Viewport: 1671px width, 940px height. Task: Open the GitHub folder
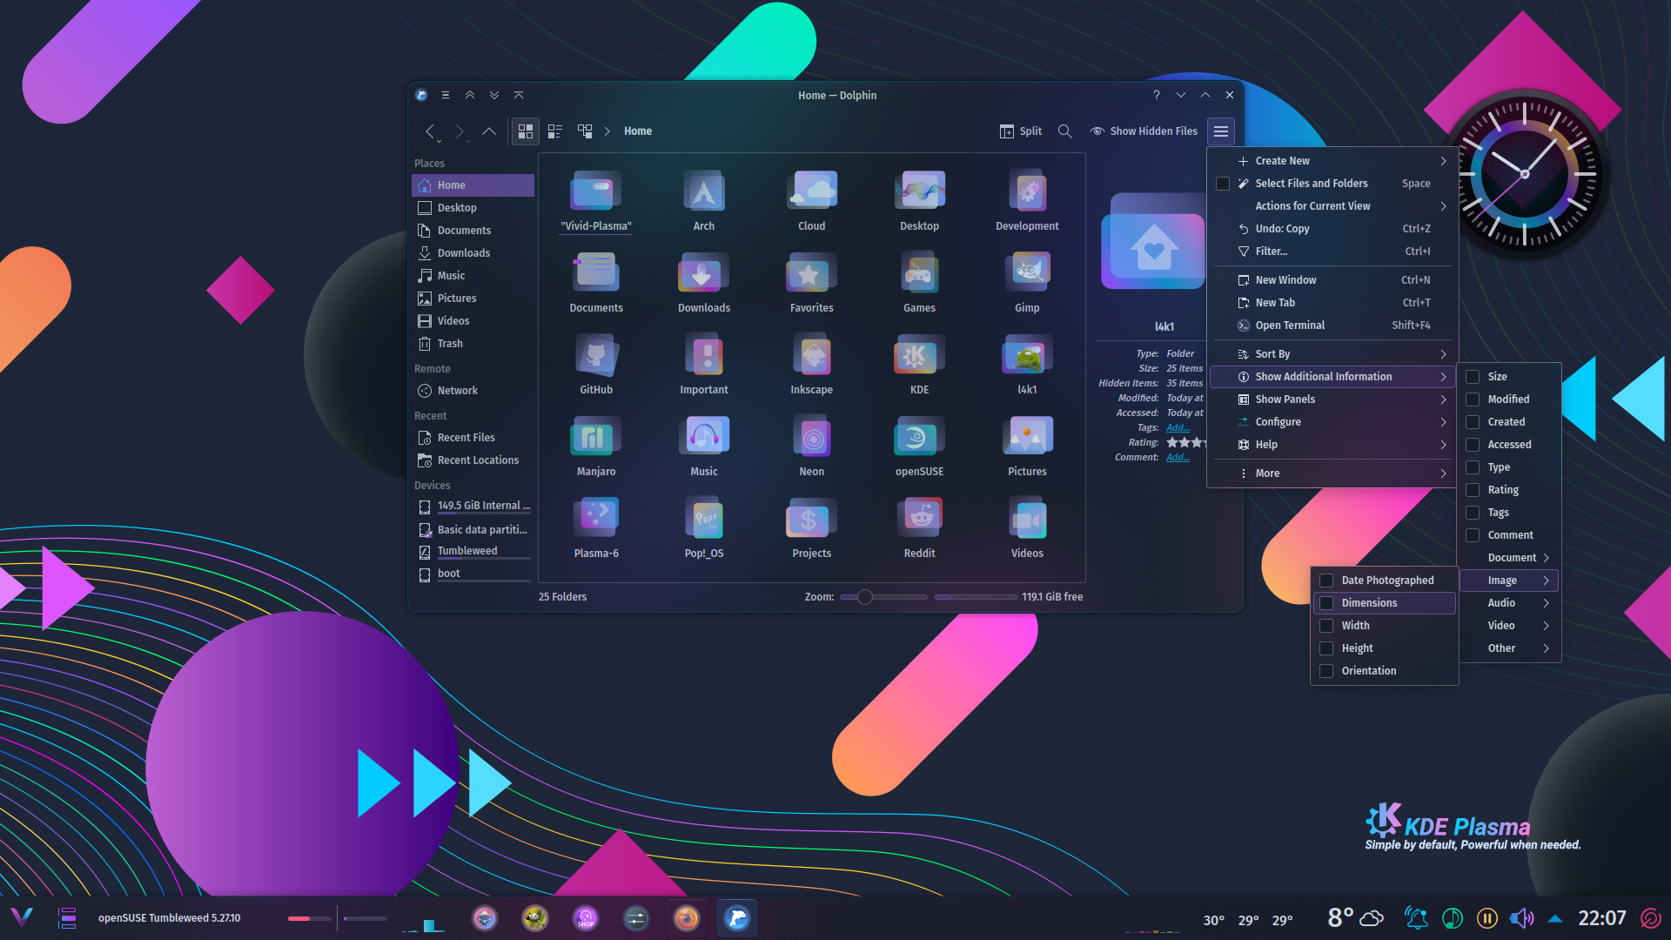click(x=596, y=366)
